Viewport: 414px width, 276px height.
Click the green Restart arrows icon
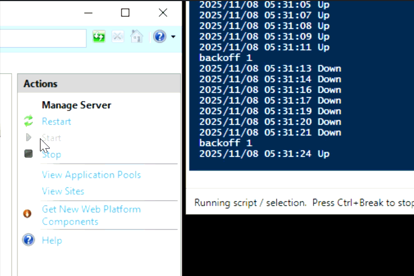[28, 121]
